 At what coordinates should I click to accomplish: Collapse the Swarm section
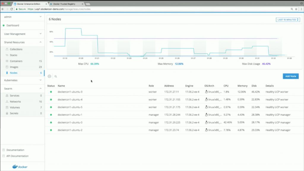pos(40,88)
